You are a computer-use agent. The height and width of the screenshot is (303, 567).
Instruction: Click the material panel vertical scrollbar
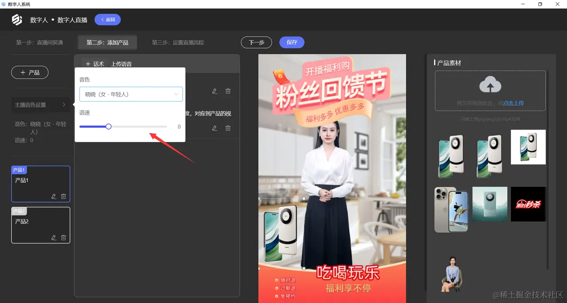coord(548,170)
